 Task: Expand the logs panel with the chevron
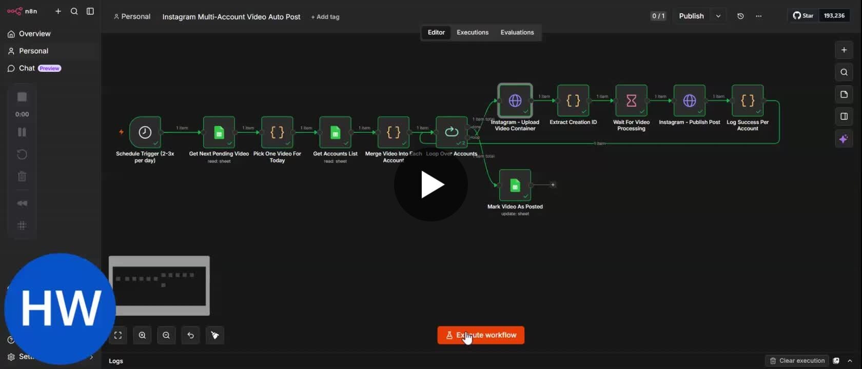pos(850,361)
